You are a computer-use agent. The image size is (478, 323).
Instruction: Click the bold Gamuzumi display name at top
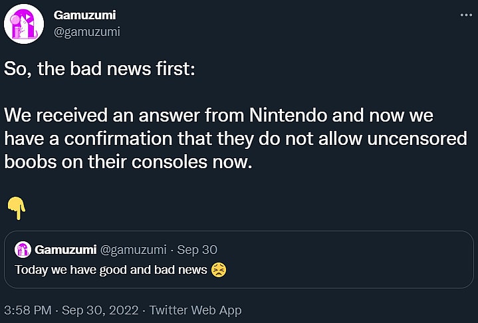tap(82, 15)
